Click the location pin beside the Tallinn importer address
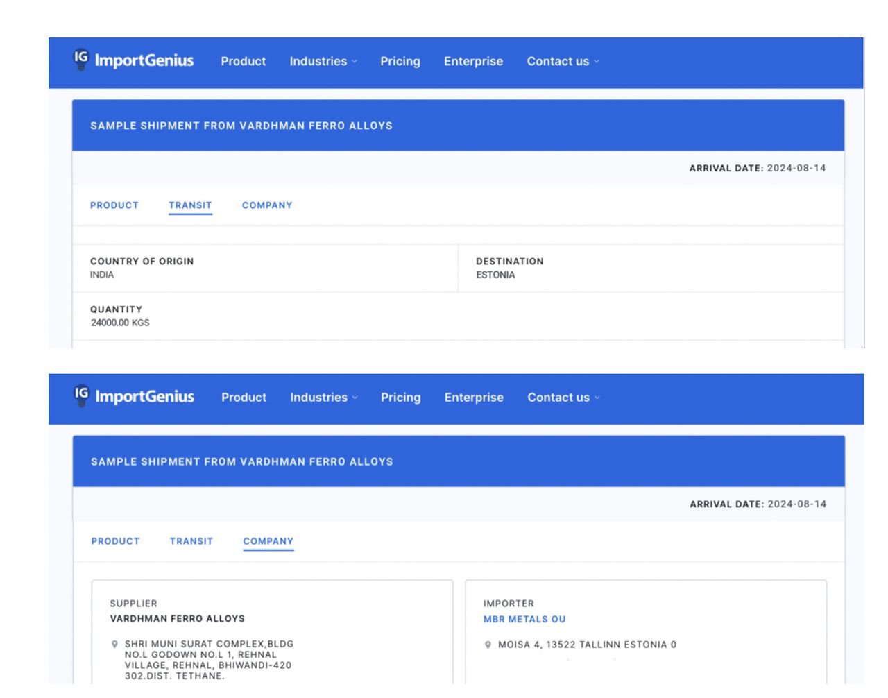The height and width of the screenshot is (698, 888). pos(488,645)
